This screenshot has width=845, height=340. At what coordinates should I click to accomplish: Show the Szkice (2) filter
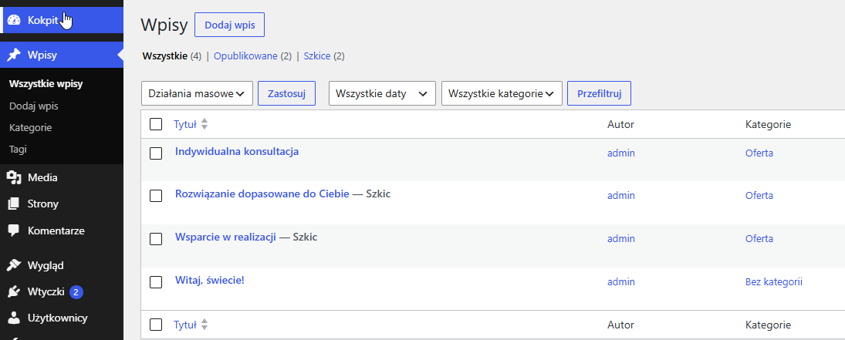point(324,56)
